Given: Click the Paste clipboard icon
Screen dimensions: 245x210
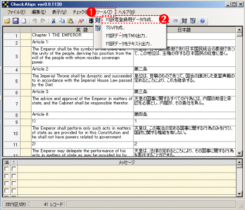Looking at the screenshot, I should (x=70, y=21).
